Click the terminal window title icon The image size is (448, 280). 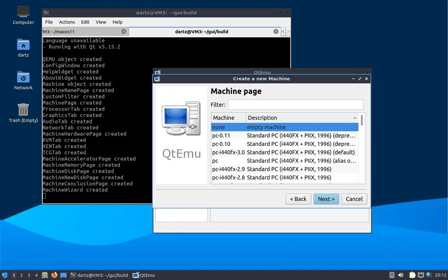tap(46, 13)
